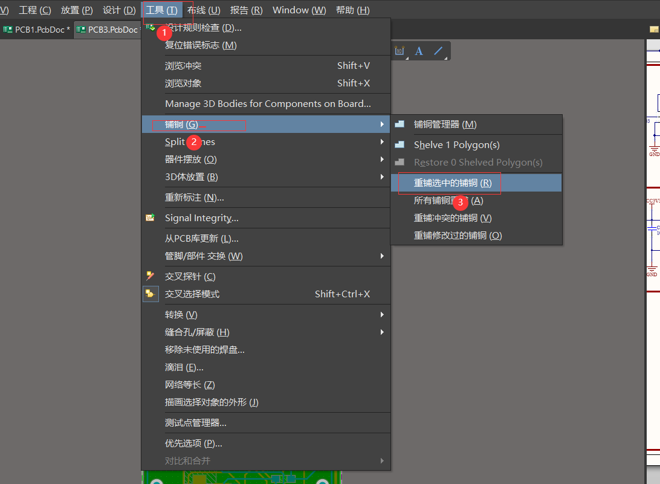Choose 滴泪 (E)...
Image resolution: width=660 pixels, height=484 pixels.
[x=266, y=367]
